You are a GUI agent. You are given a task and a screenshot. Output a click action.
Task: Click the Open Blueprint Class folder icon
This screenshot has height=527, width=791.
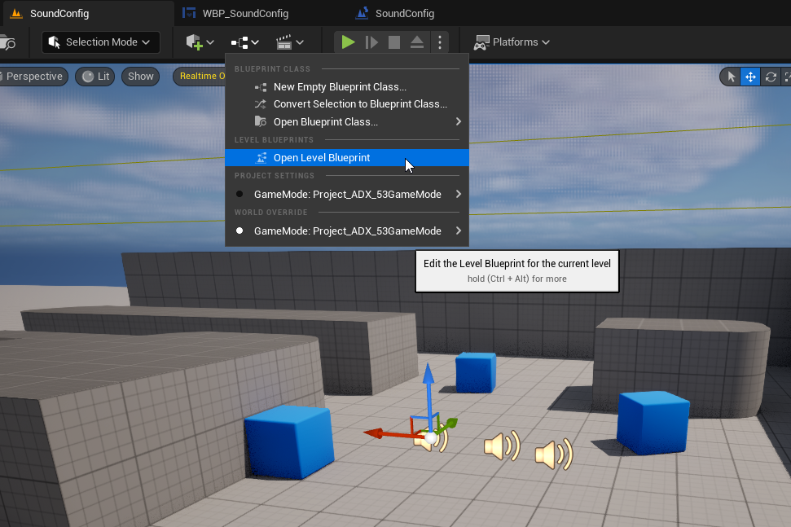[261, 121]
